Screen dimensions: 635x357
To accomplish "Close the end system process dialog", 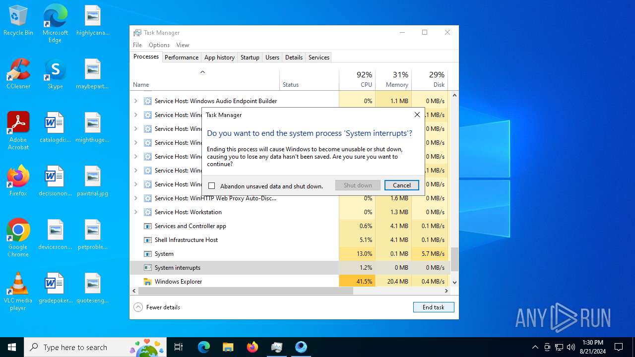I will 417,115.
